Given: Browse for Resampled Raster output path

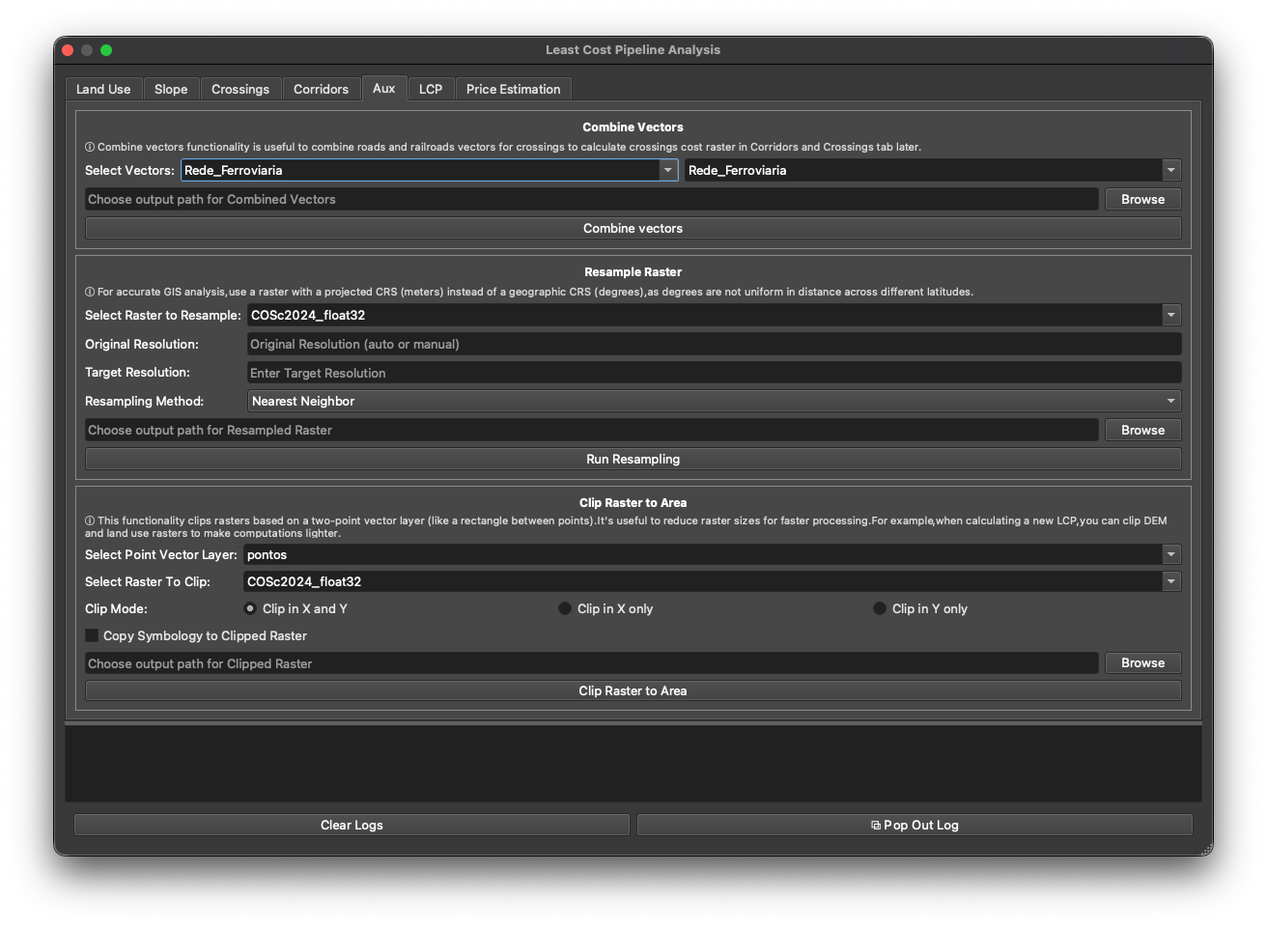Looking at the screenshot, I should [x=1142, y=430].
